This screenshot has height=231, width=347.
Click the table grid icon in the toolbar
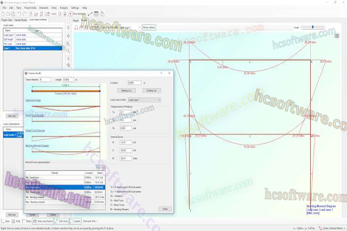point(96,14)
